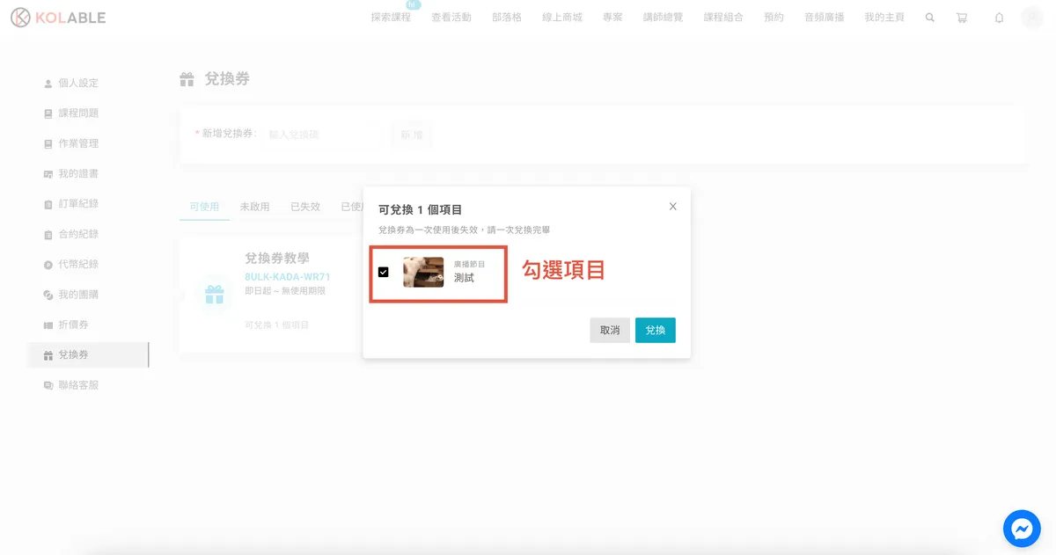Click the 兌換 confirm button
The width and height of the screenshot is (1056, 555).
[655, 330]
